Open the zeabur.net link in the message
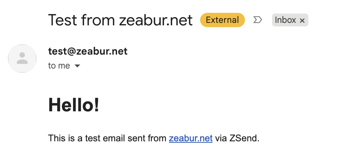Screen dimensions: 338x167 tap(190, 138)
